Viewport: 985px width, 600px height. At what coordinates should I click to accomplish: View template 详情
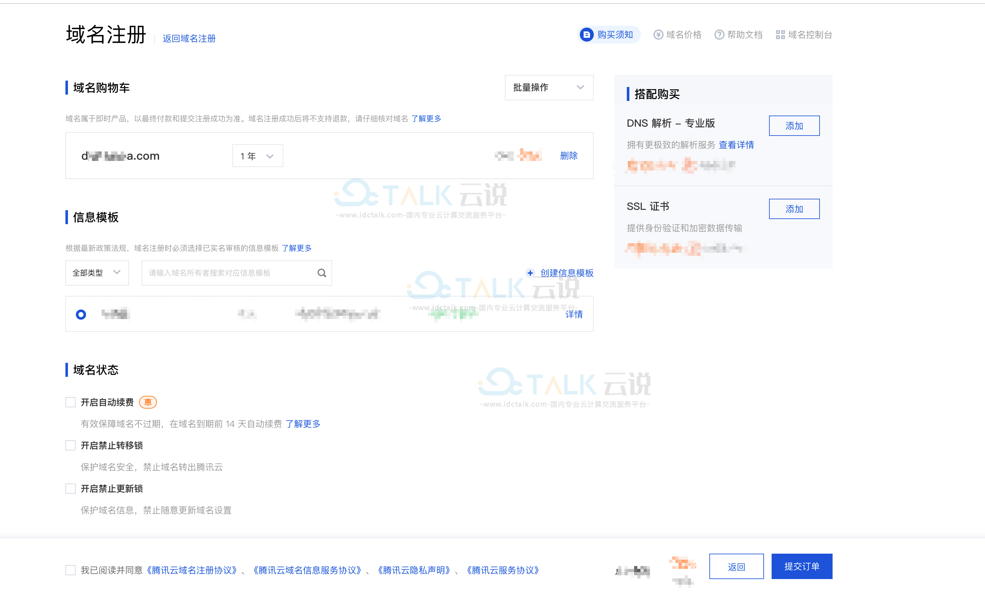click(x=574, y=314)
